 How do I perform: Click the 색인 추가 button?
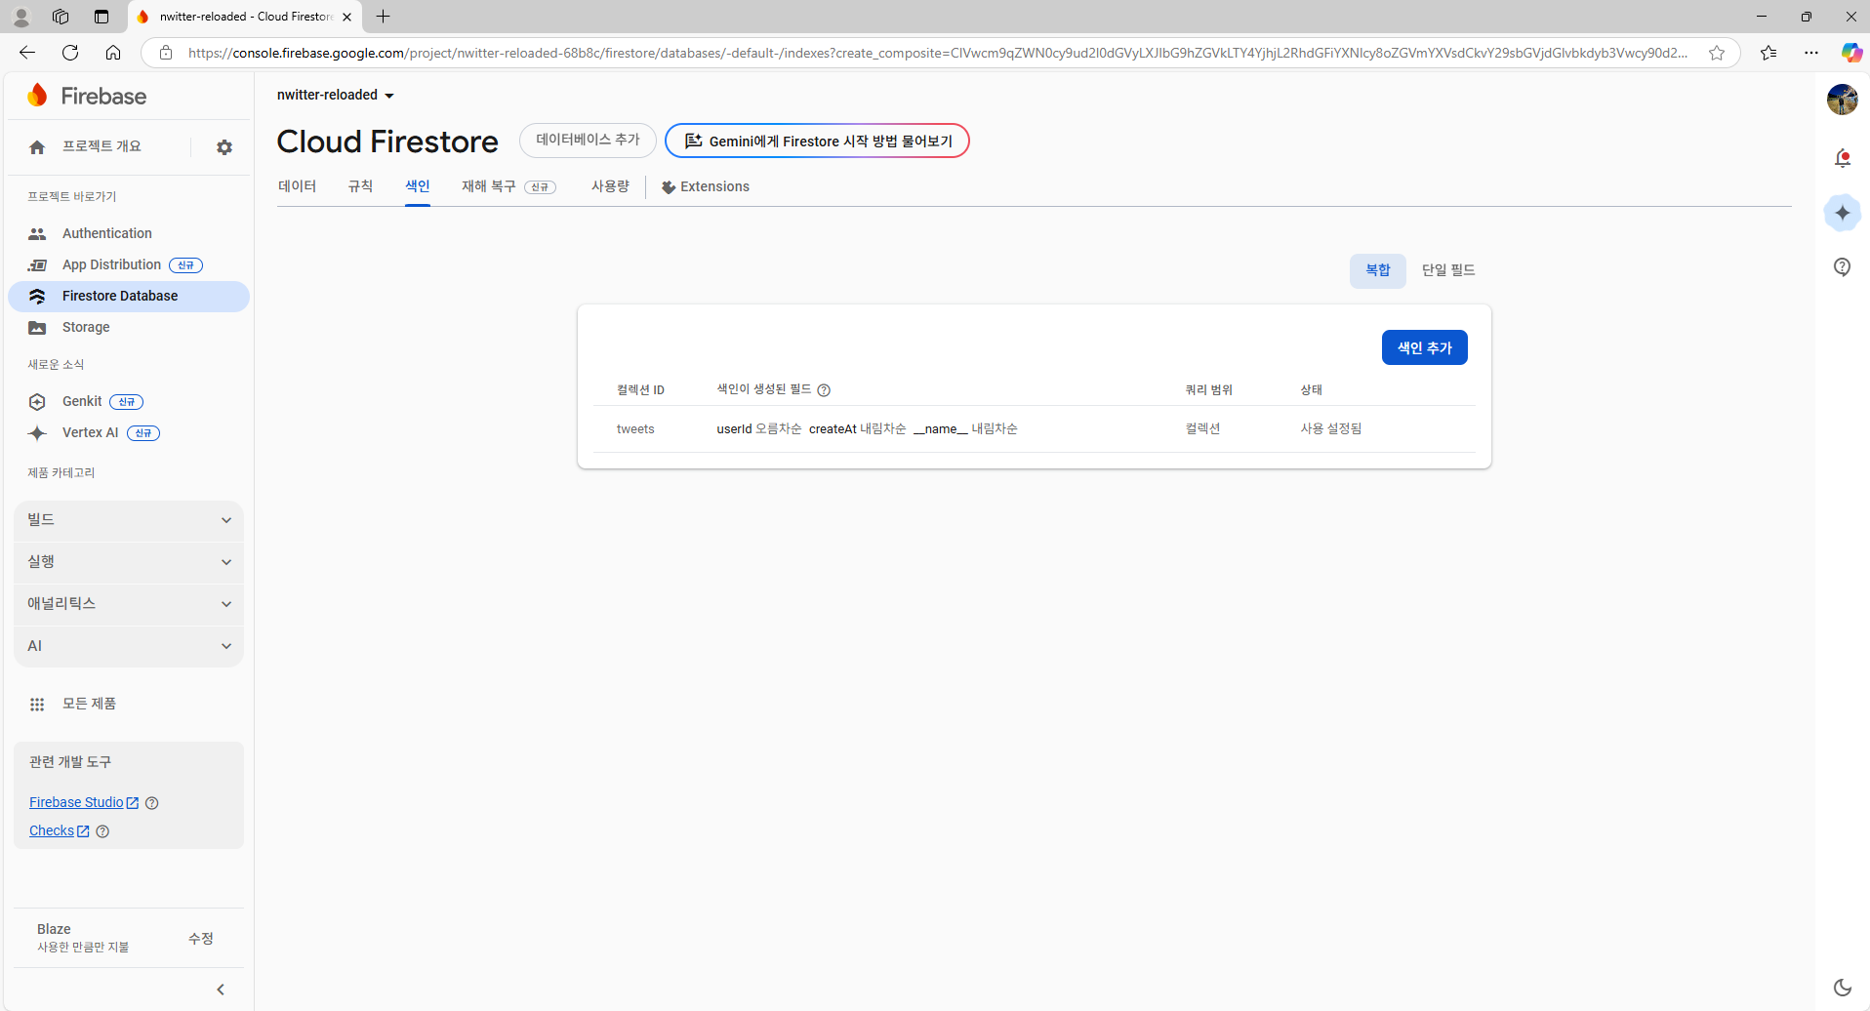(1424, 347)
